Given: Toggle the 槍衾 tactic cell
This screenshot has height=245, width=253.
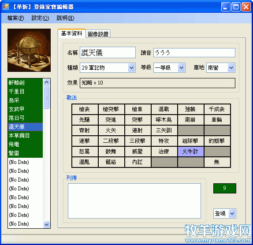Looking at the screenshot, I should 85,109.
